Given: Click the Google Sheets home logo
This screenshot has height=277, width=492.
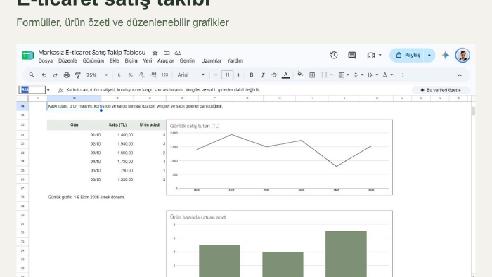Looking at the screenshot, I should click(28, 56).
